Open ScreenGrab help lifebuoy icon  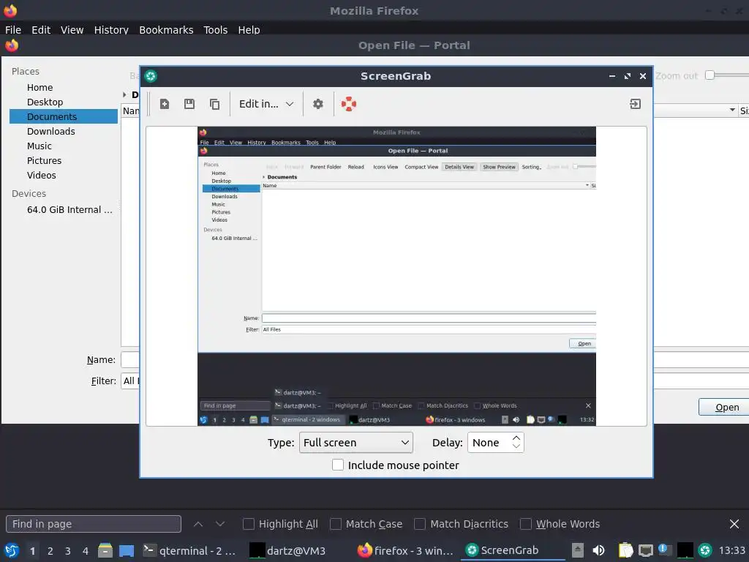(349, 104)
